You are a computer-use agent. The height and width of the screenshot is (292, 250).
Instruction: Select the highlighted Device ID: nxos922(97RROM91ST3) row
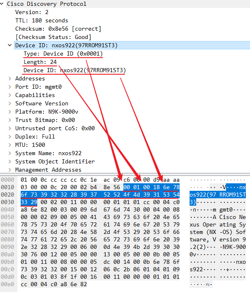(x=132, y=45)
